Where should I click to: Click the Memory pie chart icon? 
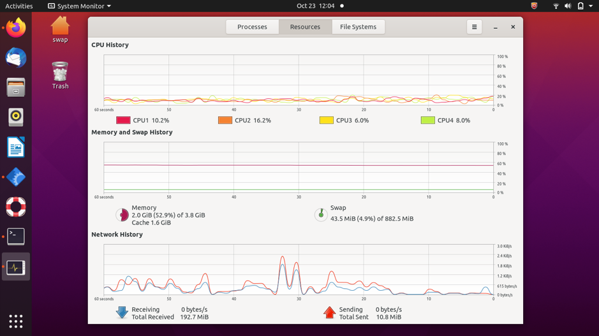(122, 215)
